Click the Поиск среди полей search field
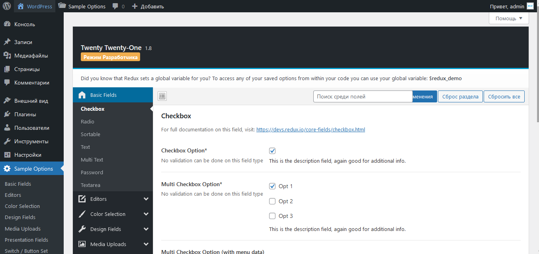Screen dimensions: 539x254 (x=363, y=96)
